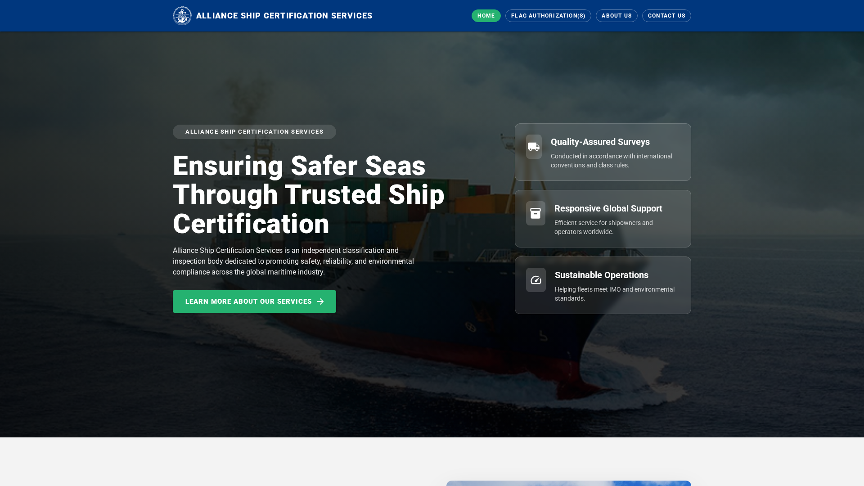Click Learn More About Our Services button

click(x=254, y=301)
